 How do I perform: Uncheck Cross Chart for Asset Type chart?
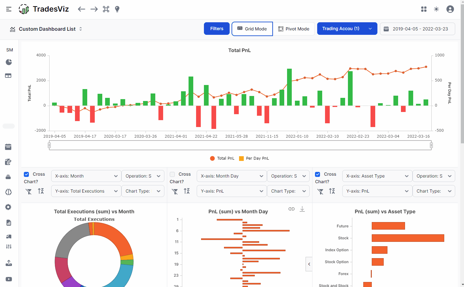tap(318, 174)
